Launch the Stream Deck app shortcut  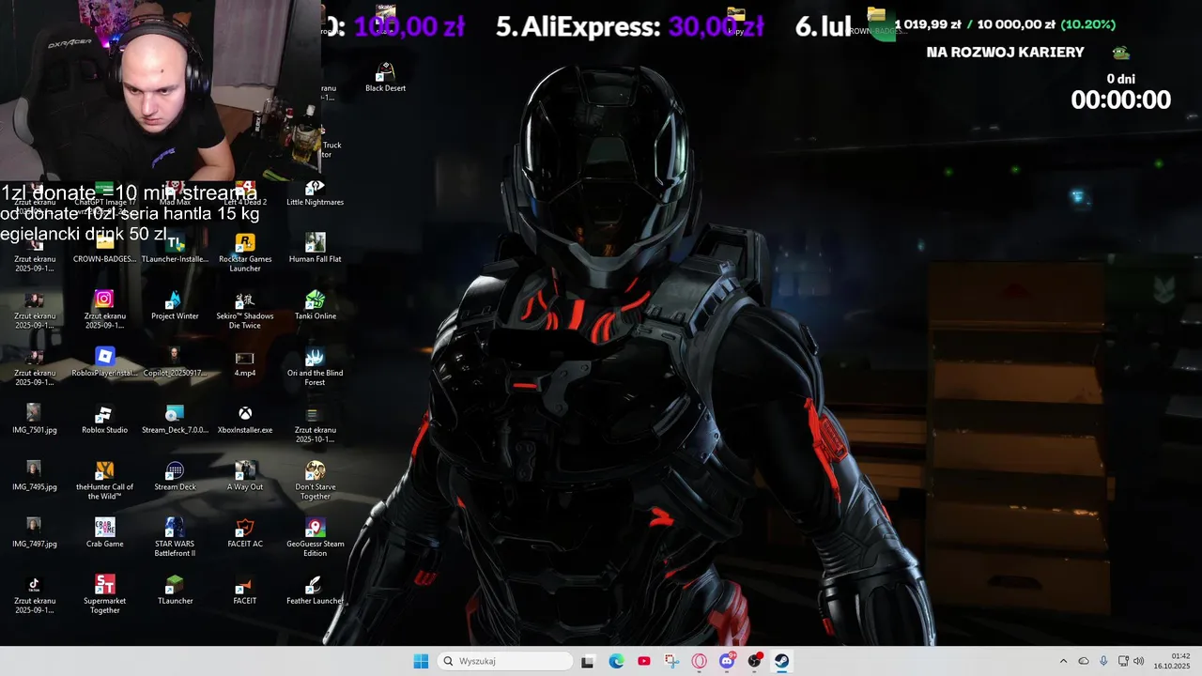175,477
